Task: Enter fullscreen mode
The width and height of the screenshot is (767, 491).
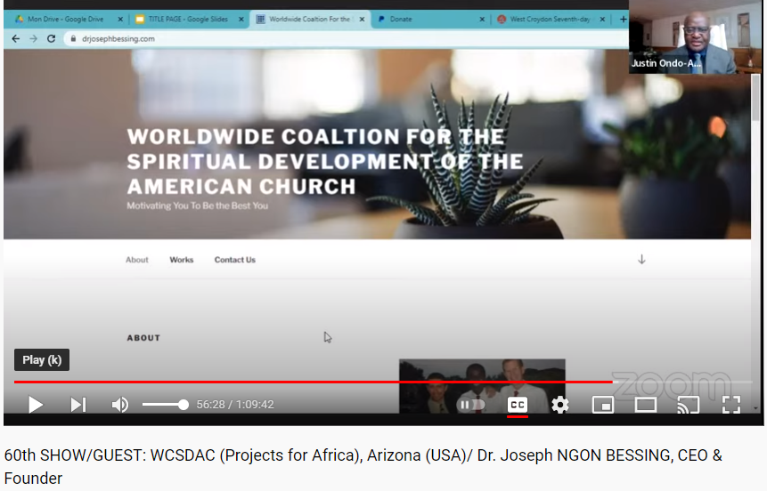Action: [730, 405]
